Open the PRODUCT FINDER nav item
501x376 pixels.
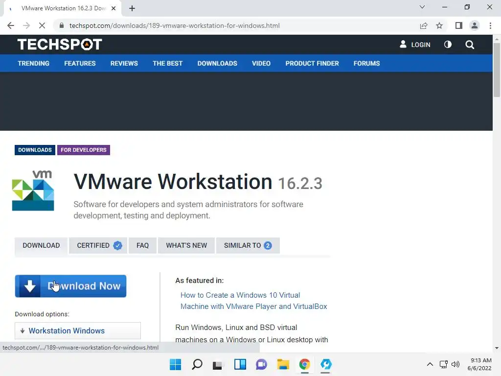pos(312,63)
